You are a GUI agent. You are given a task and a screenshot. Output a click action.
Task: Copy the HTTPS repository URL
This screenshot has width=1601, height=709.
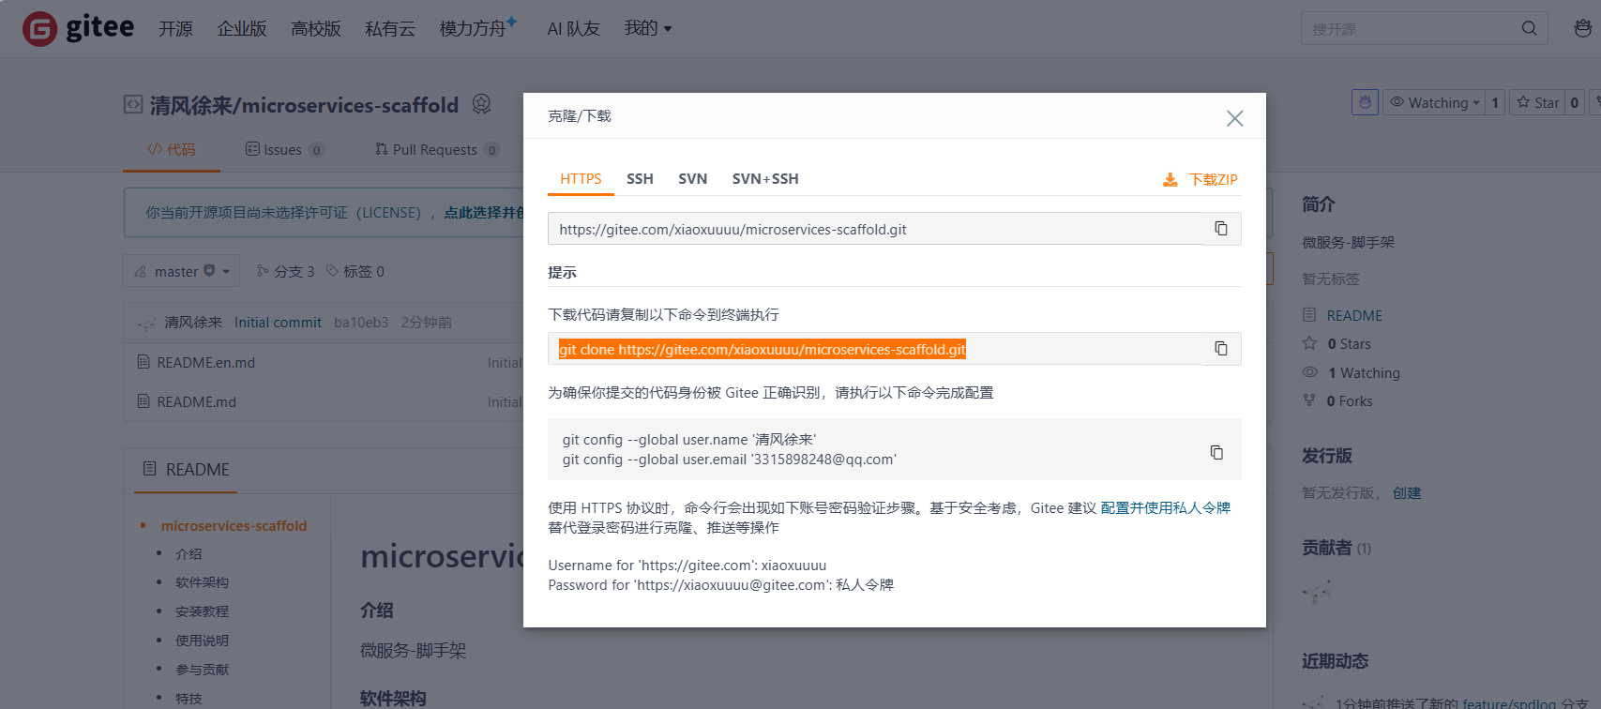pos(1221,229)
